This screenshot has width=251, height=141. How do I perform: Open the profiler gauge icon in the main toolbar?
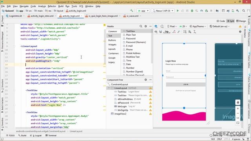point(202,11)
